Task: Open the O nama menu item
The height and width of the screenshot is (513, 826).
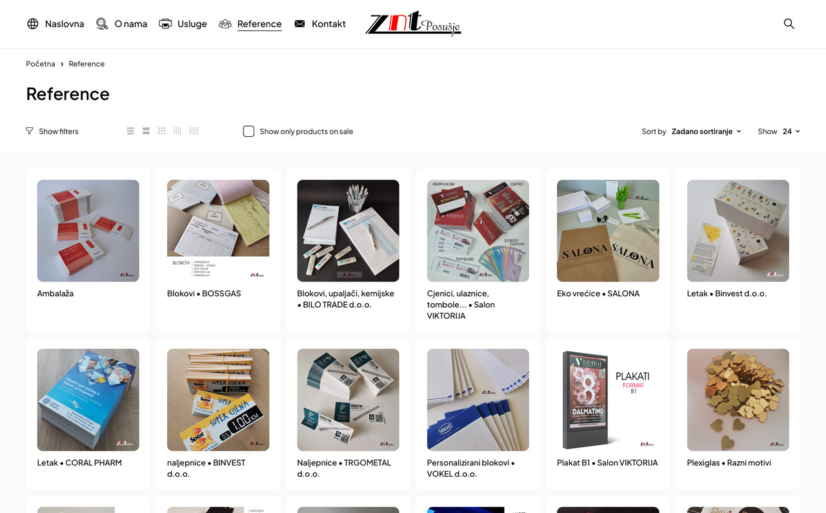Action: [x=121, y=24]
